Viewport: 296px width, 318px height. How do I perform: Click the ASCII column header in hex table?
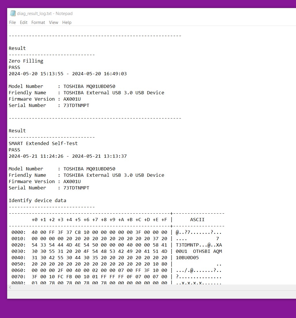[x=197, y=219]
